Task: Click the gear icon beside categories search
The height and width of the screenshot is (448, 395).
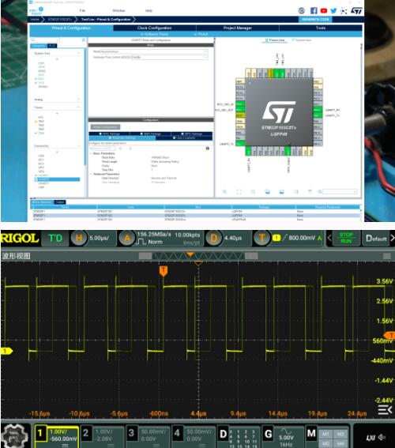Action: 84,40
